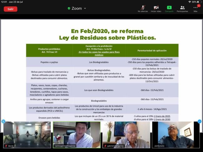Expand the Zoom meeting info chevron
Viewport: 203px width, 152px height.
pos(85,8)
